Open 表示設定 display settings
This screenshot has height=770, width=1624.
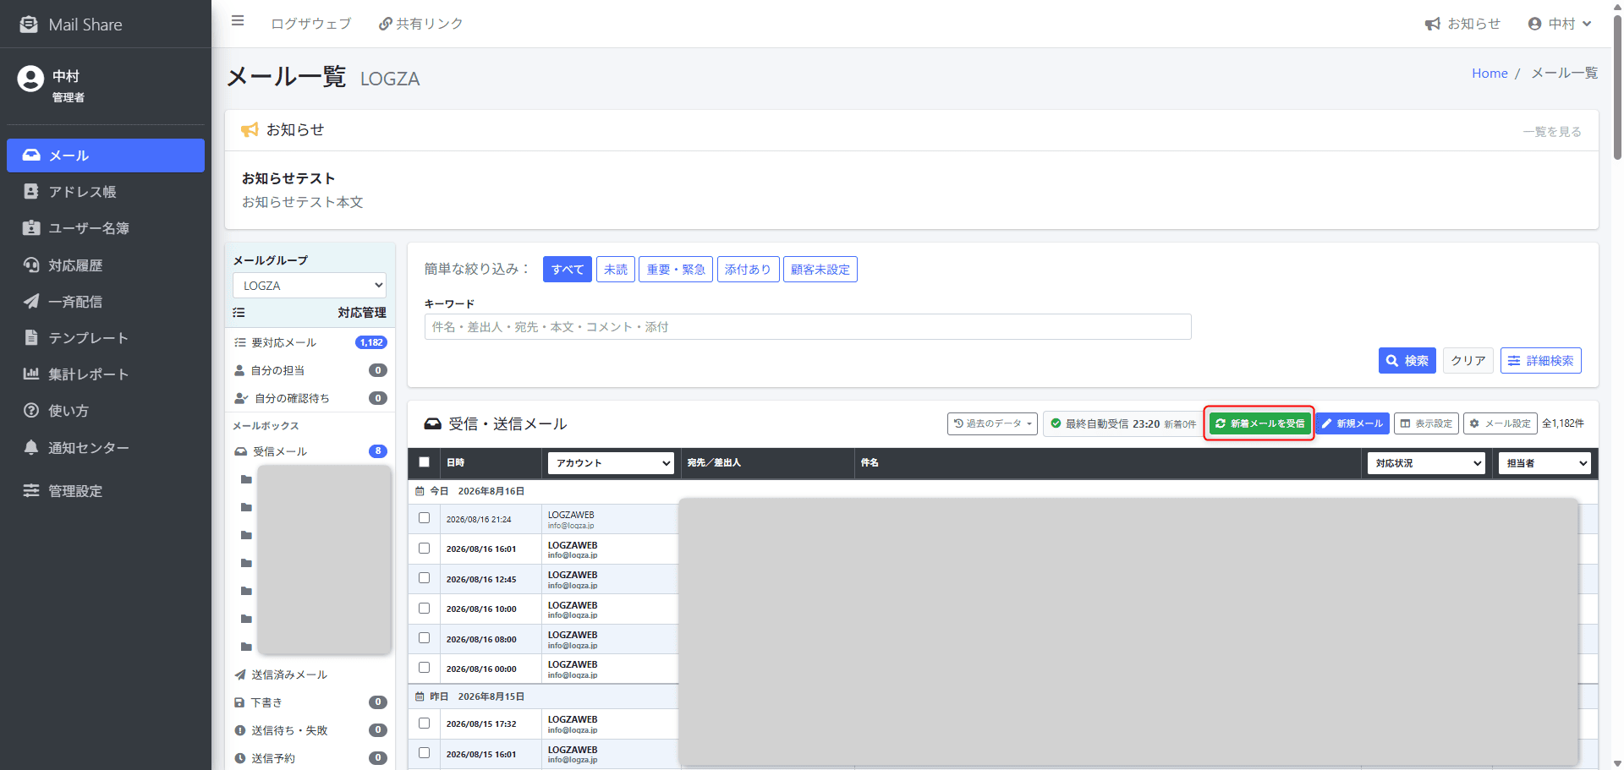click(1426, 423)
